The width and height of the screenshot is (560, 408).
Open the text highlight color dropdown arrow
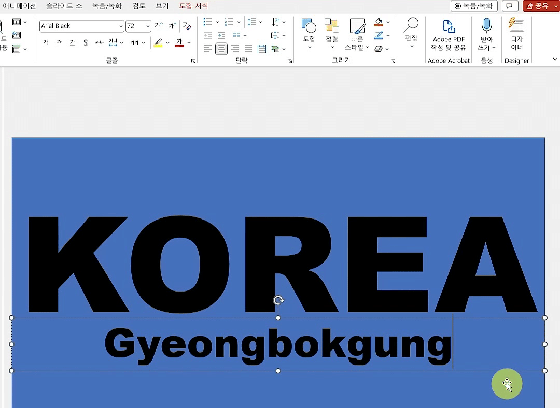point(167,43)
